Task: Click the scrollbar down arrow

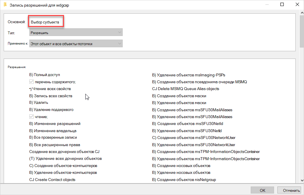Action: click(x=302, y=180)
